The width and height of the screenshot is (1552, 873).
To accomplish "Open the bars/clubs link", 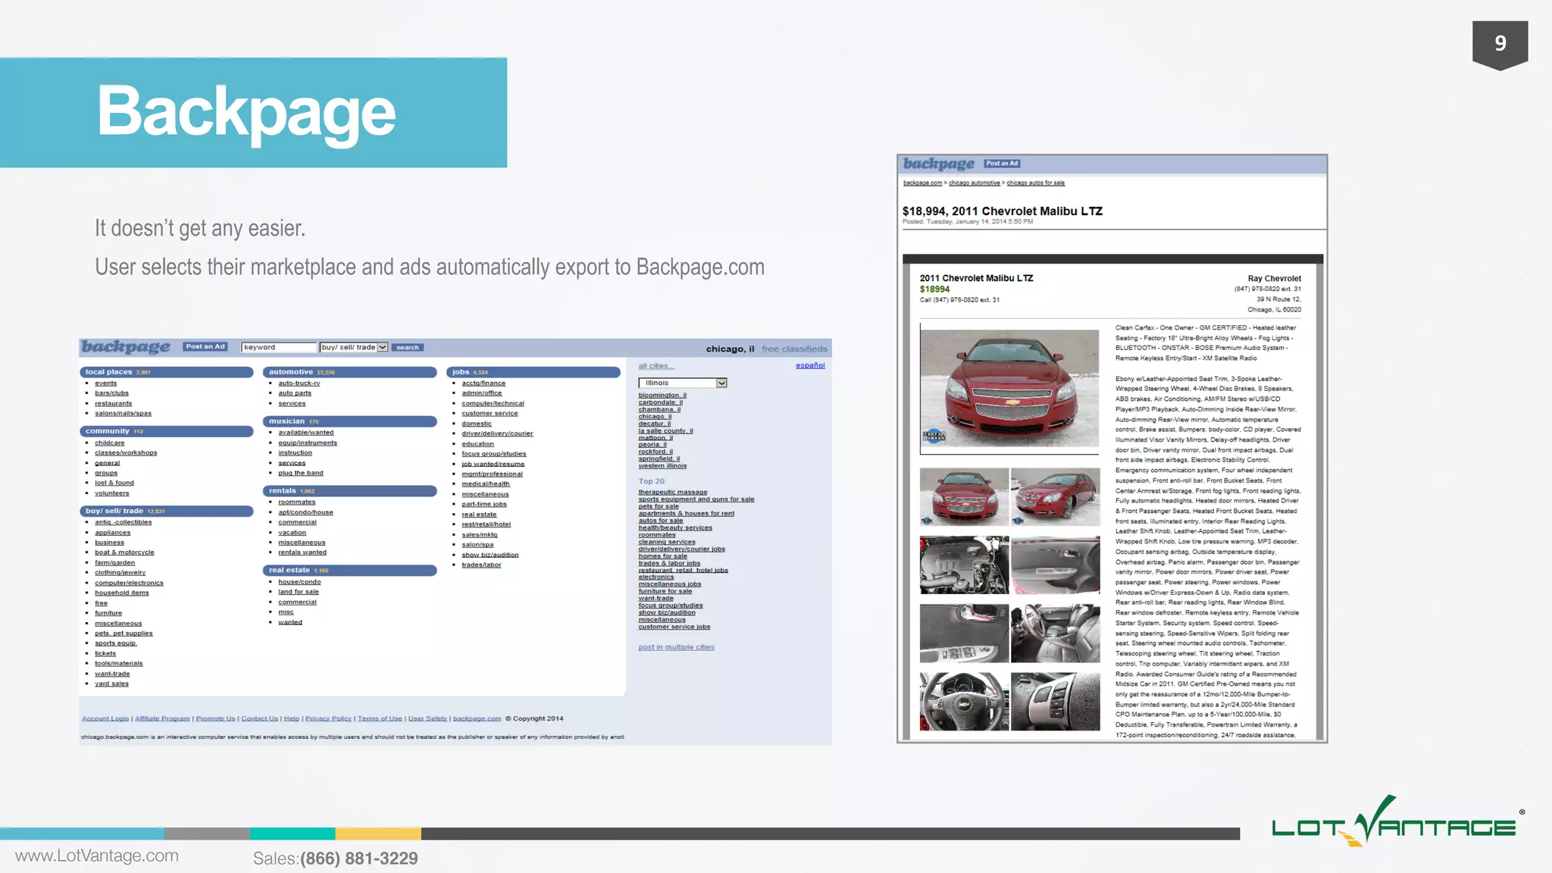I will pyautogui.click(x=111, y=393).
